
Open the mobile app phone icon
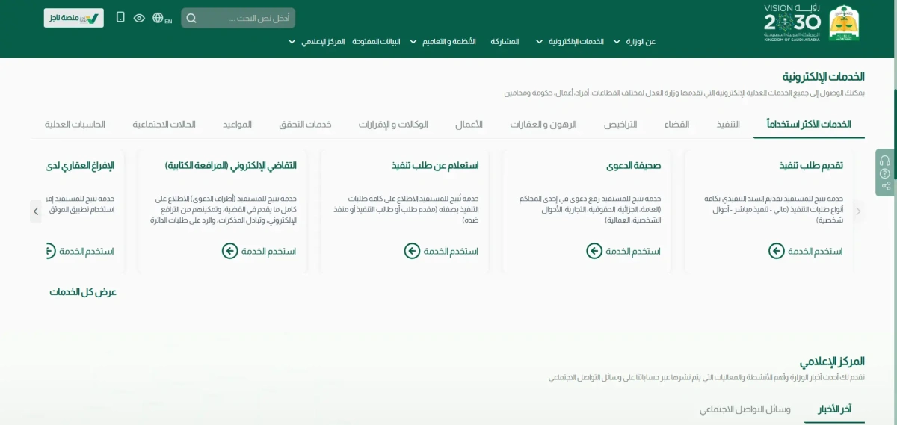120,17
